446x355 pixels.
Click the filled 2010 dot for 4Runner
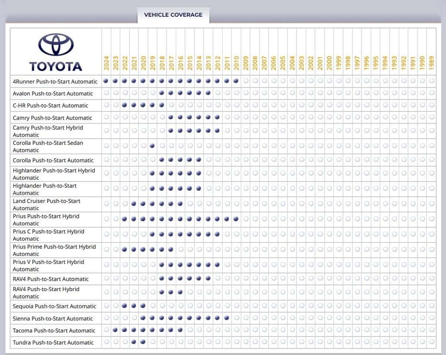coord(236,81)
